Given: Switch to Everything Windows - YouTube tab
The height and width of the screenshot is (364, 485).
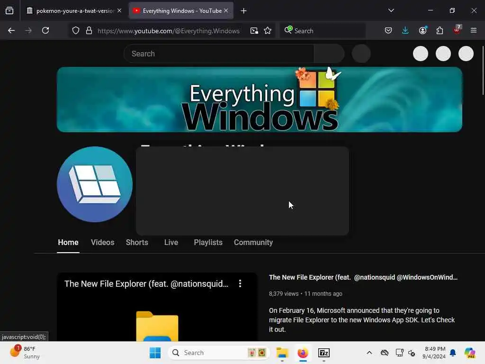Looking at the screenshot, I should coord(181,11).
